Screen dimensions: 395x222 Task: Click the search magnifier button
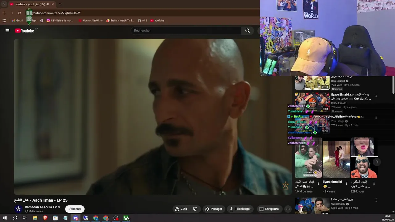click(x=247, y=31)
